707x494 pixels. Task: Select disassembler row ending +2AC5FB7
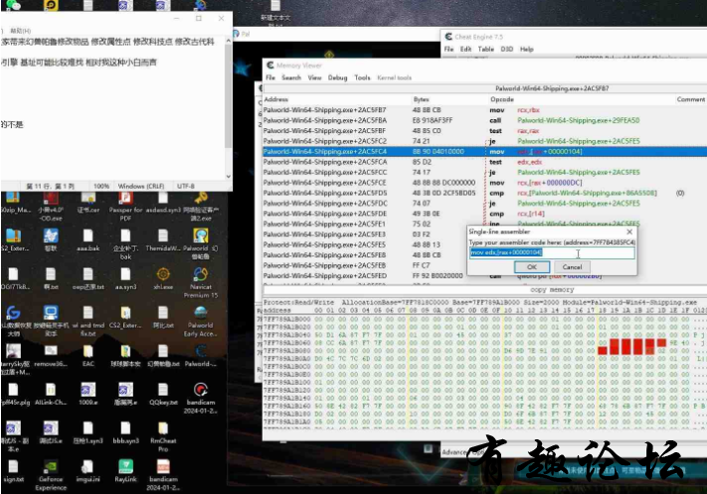pos(484,110)
